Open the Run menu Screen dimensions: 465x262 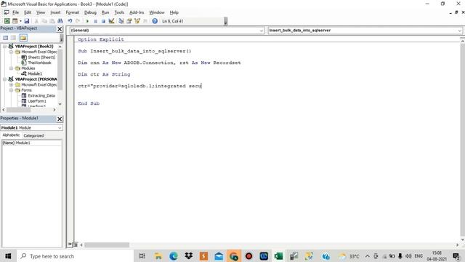point(105,12)
